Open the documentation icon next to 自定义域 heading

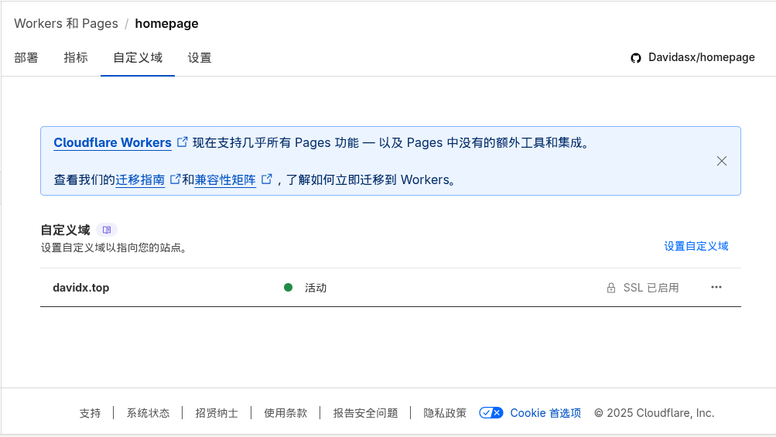108,230
